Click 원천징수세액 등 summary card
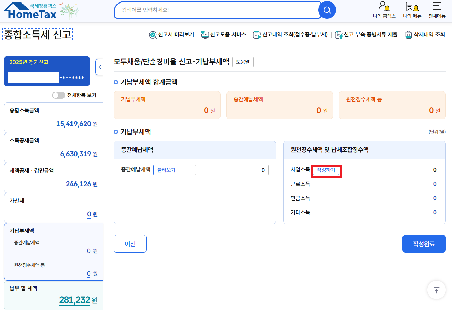The image size is (452, 310). click(392, 105)
